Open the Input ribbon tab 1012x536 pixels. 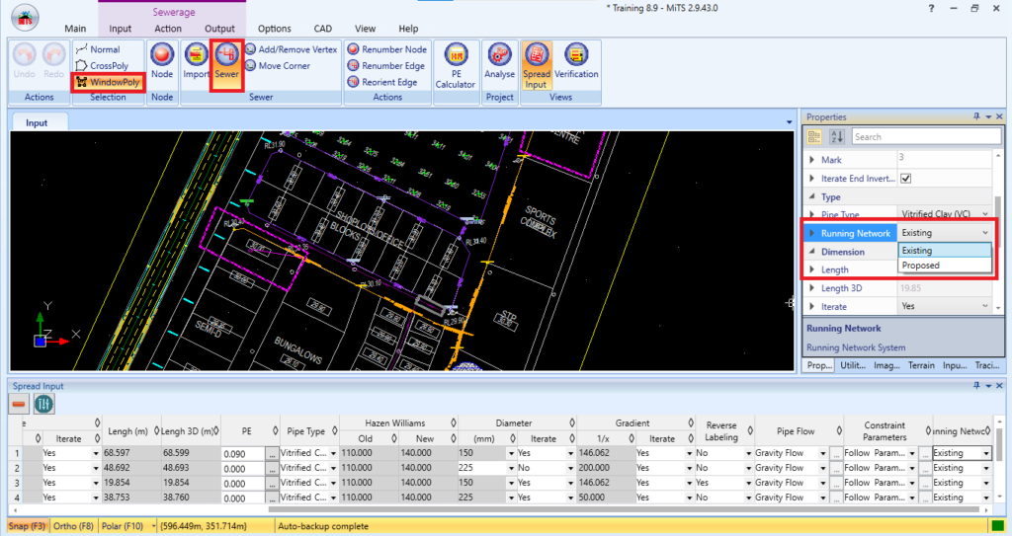(x=120, y=29)
